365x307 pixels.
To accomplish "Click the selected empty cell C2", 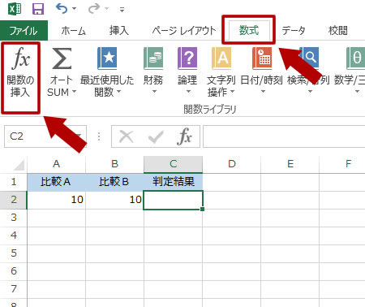I will pos(173,200).
